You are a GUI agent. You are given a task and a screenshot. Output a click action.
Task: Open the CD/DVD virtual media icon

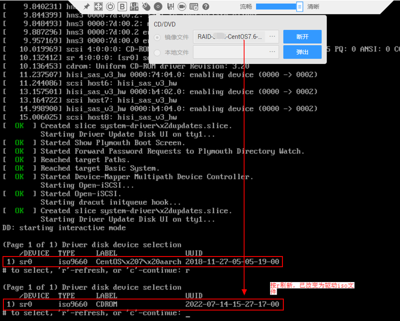tap(158, 7)
